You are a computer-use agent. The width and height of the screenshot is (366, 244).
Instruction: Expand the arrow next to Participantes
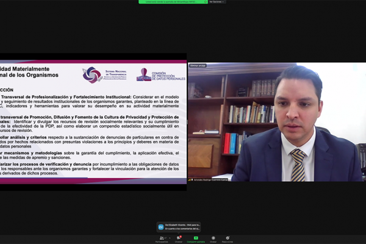170,238
